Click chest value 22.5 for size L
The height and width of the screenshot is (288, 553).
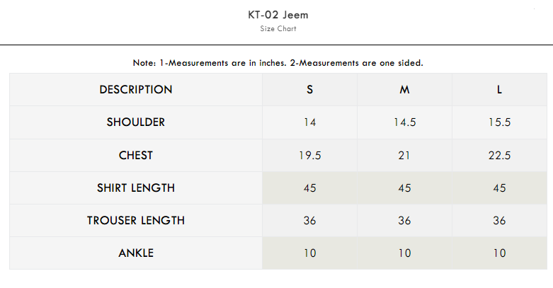coord(499,156)
